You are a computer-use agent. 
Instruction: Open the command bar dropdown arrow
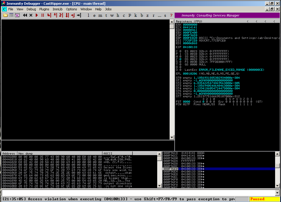pos(277,193)
